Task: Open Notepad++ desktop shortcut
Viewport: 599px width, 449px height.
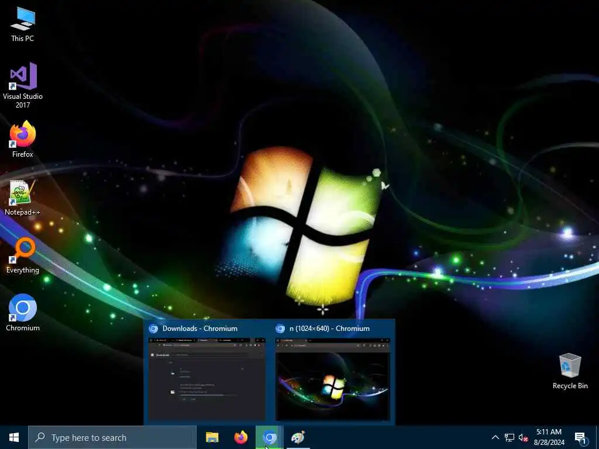Action: (23, 198)
